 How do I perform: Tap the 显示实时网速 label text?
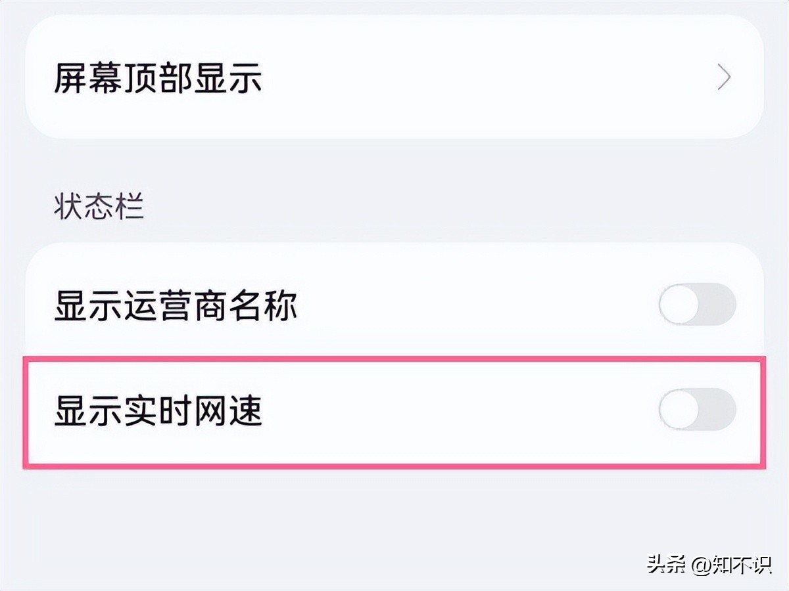[x=158, y=410]
